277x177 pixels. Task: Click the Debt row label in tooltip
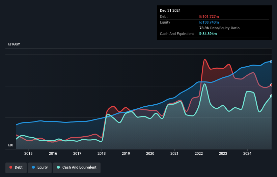click(x=164, y=16)
